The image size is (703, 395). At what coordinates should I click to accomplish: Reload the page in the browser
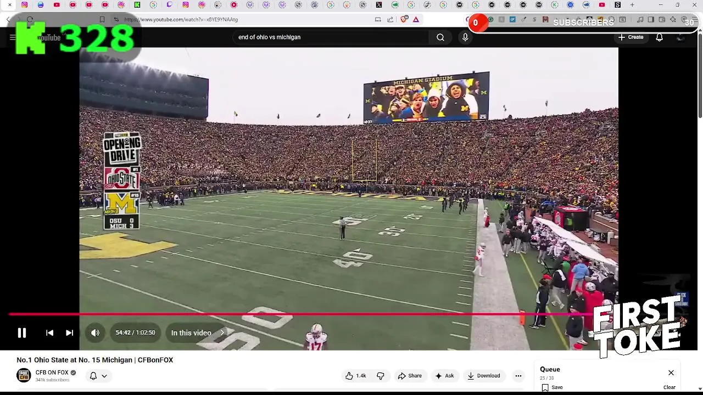point(30,20)
